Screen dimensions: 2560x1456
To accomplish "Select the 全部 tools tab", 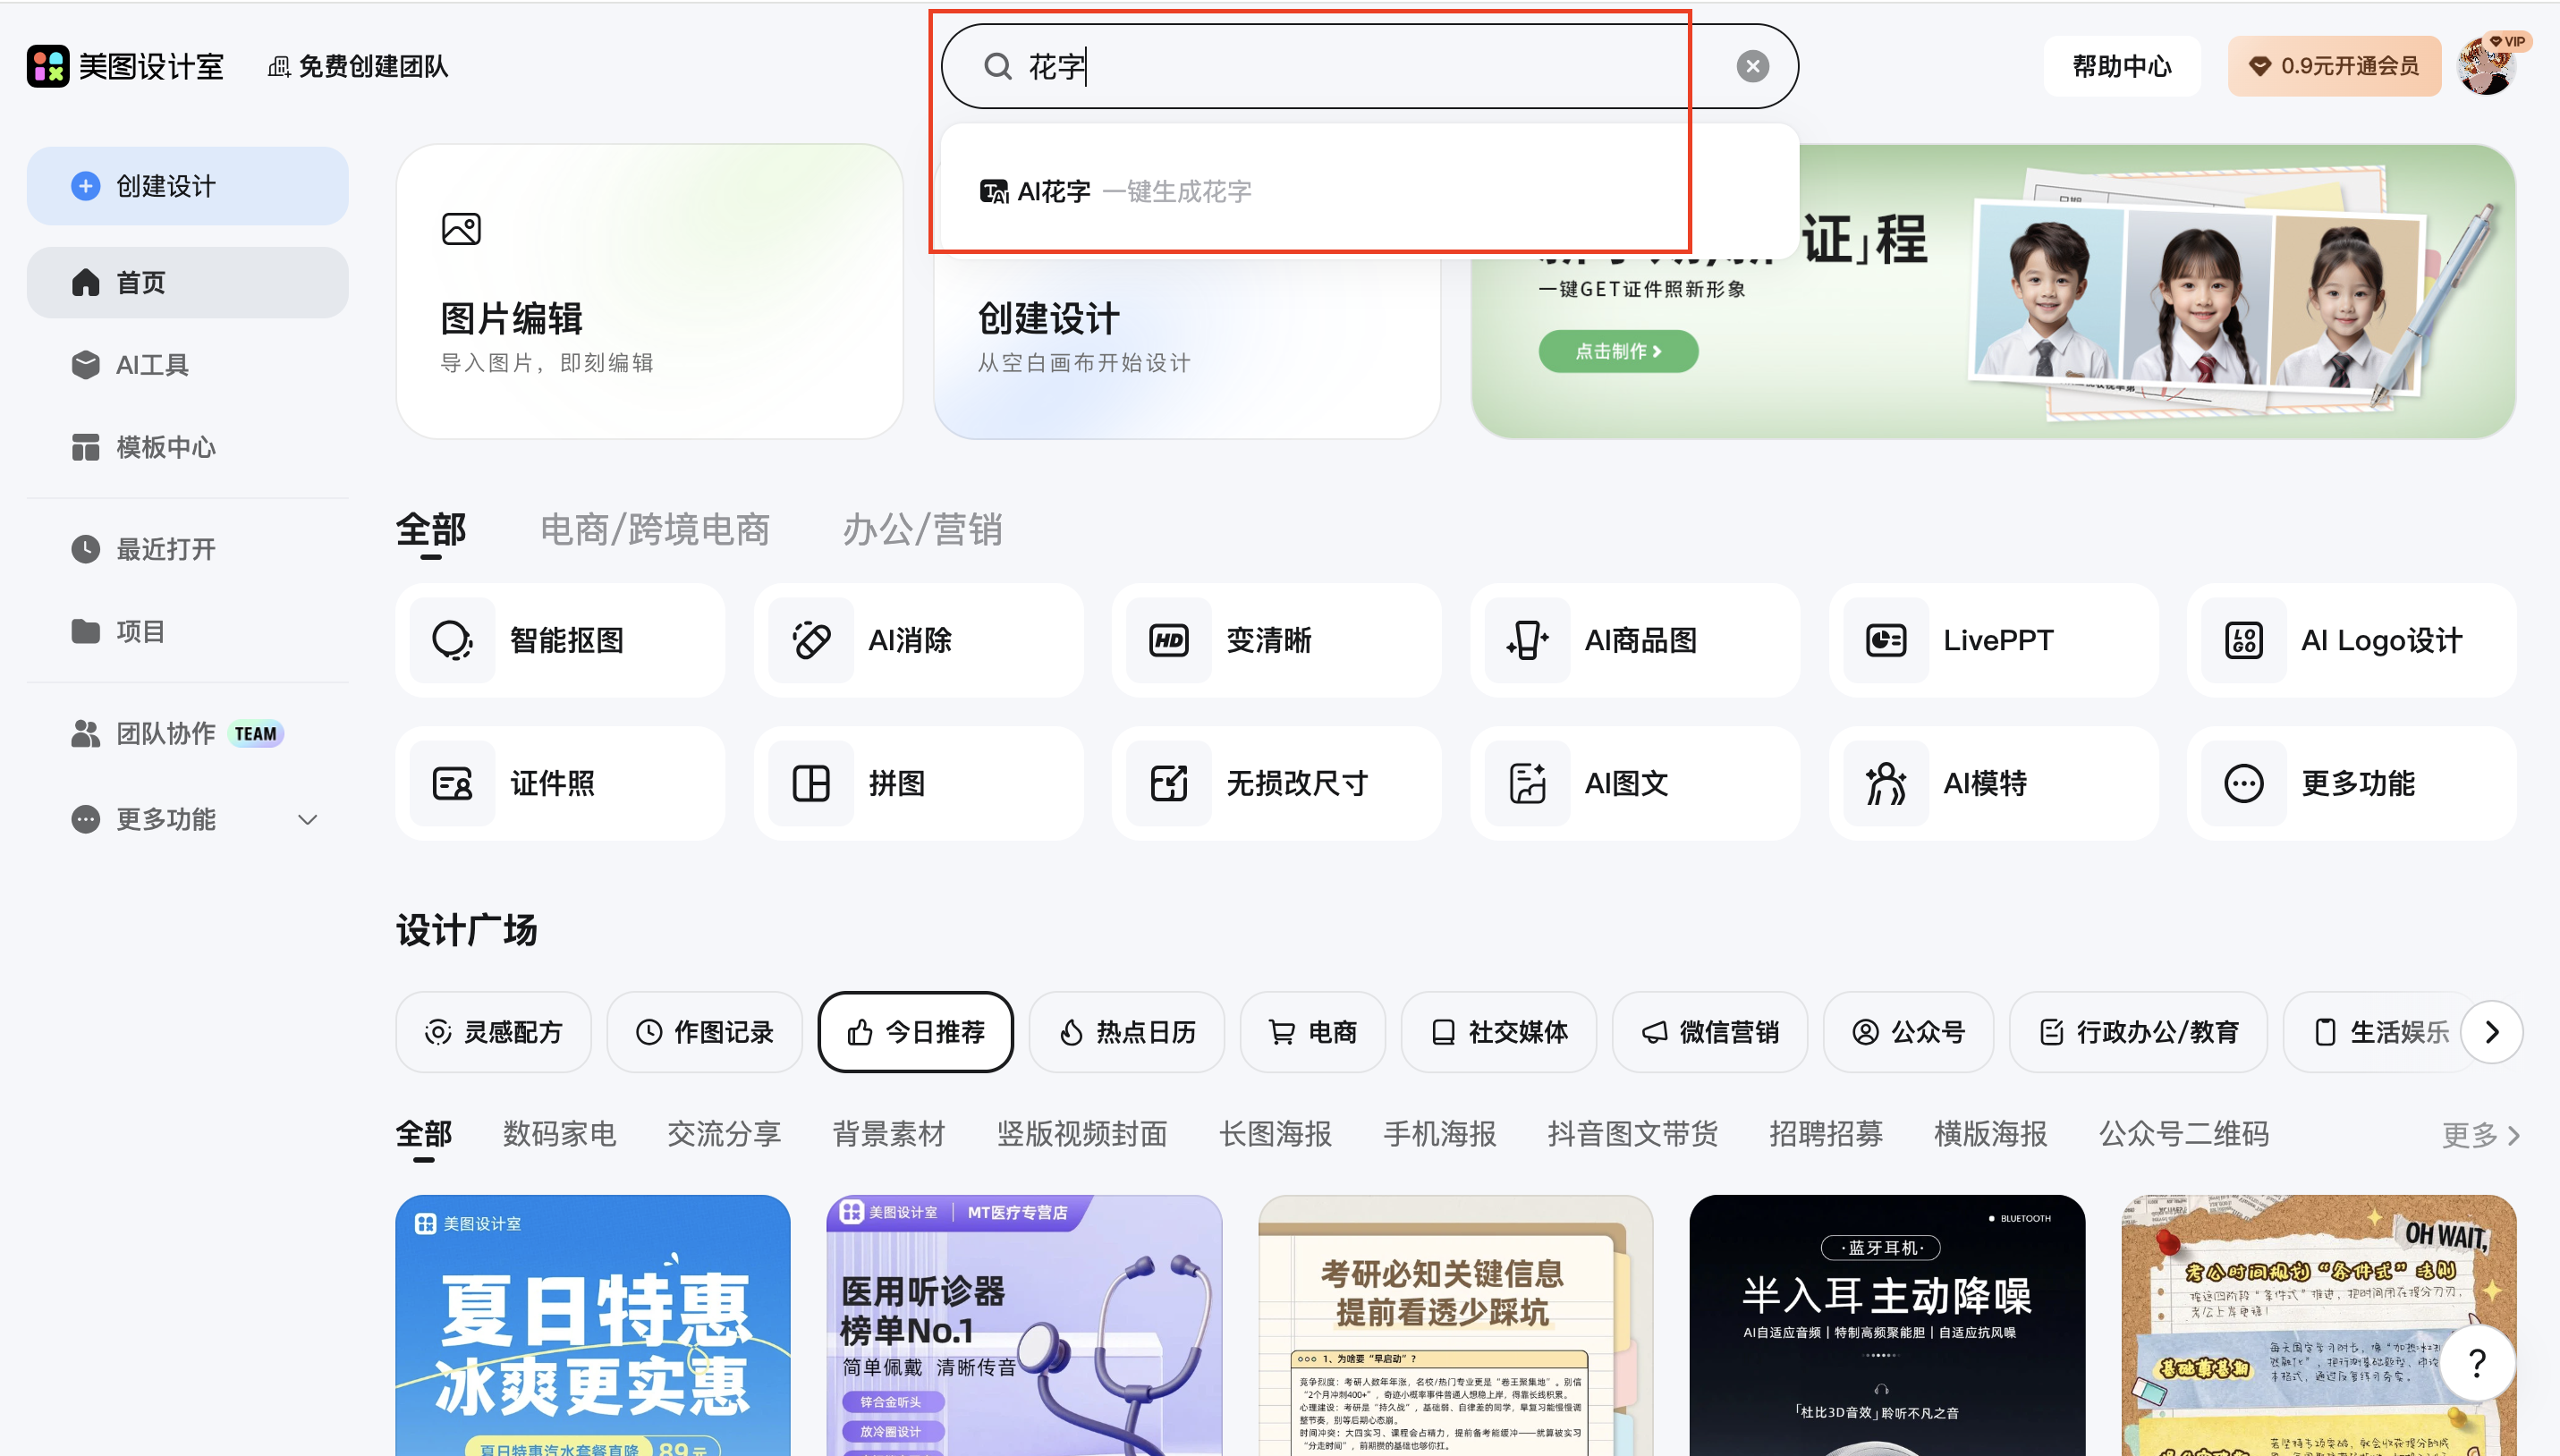I will [431, 530].
